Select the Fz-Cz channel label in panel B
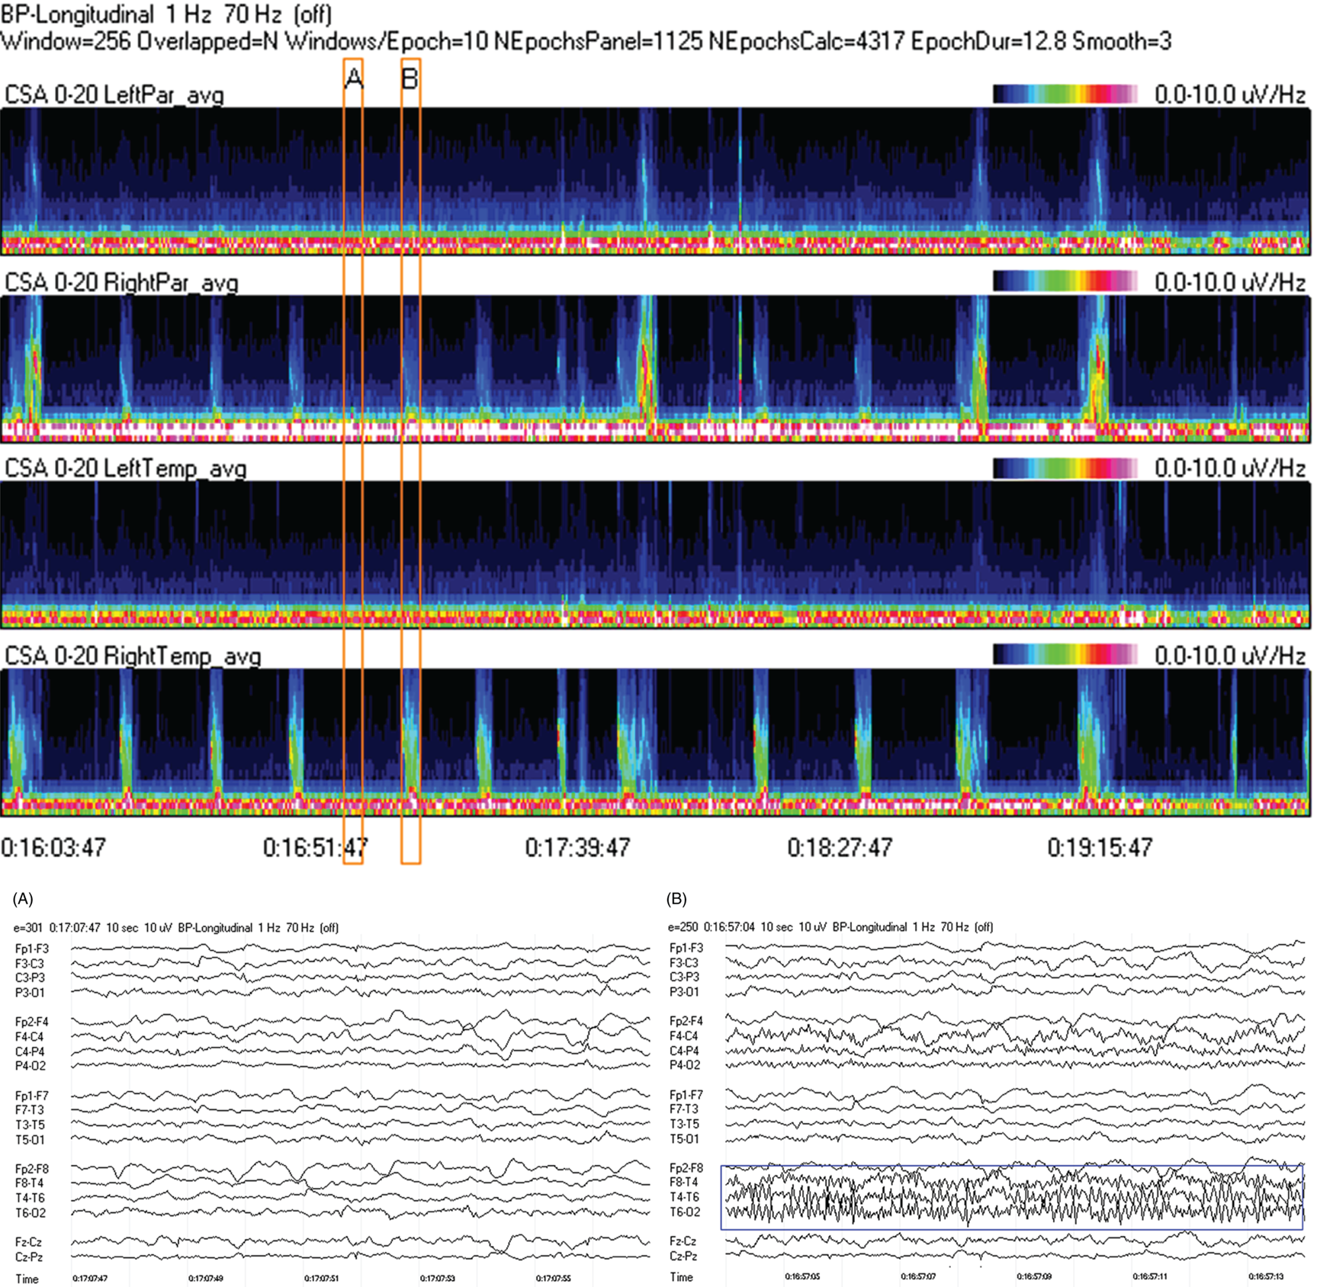The width and height of the screenshot is (1317, 1287). pos(683,1241)
